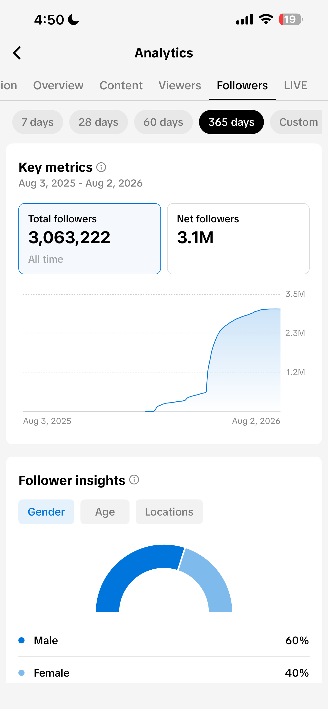Show Age follower insights
Screen dimensions: 328x709
[105, 512]
